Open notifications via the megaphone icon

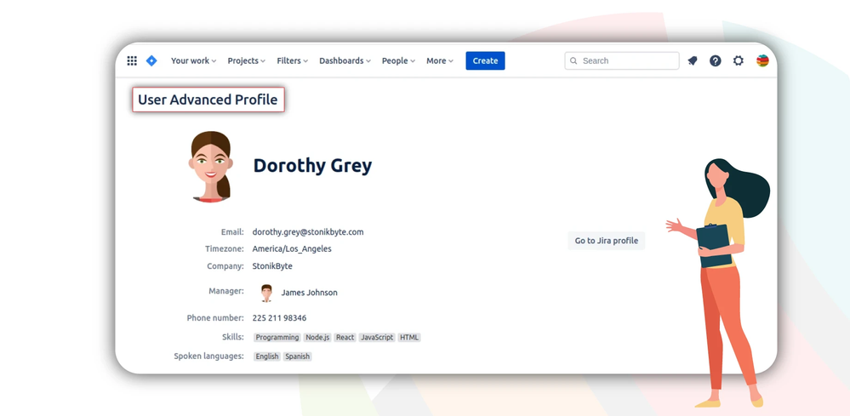(x=693, y=60)
